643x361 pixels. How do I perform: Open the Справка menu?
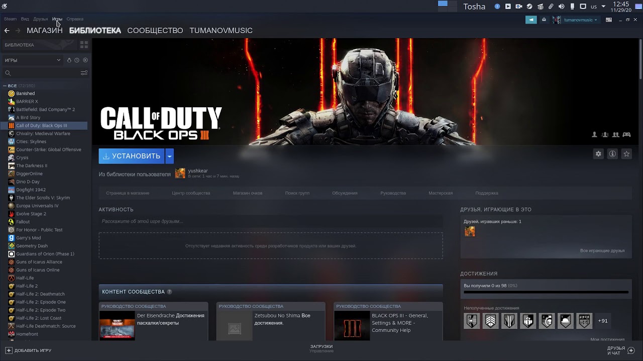click(75, 19)
